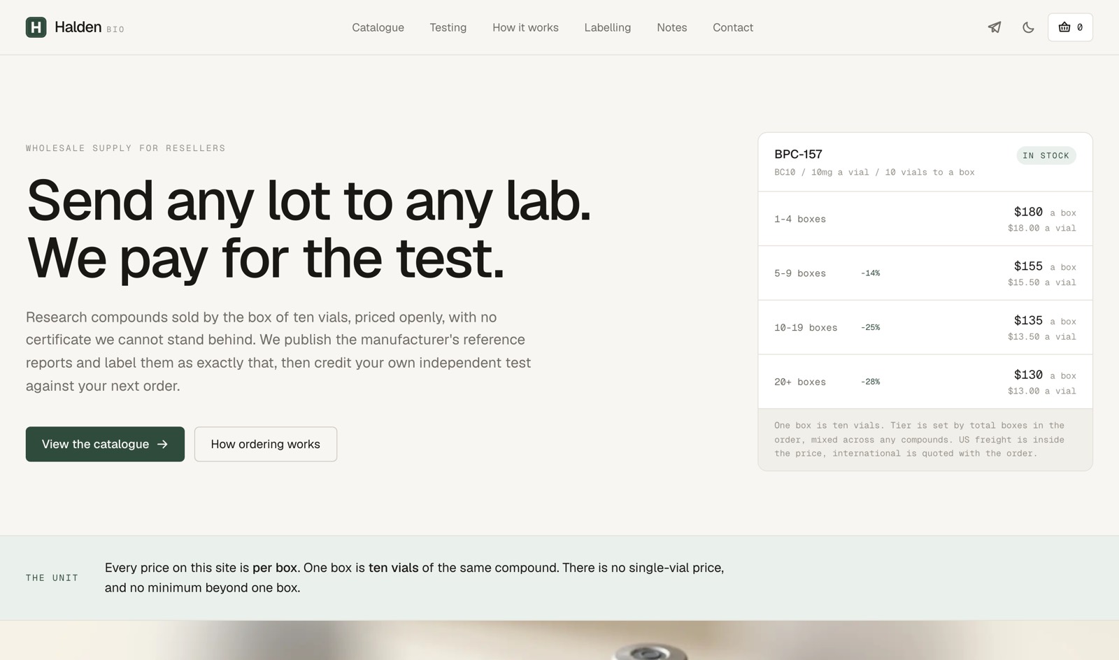The image size is (1119, 660).
Task: Select the Labelling nav link
Action: (607, 27)
